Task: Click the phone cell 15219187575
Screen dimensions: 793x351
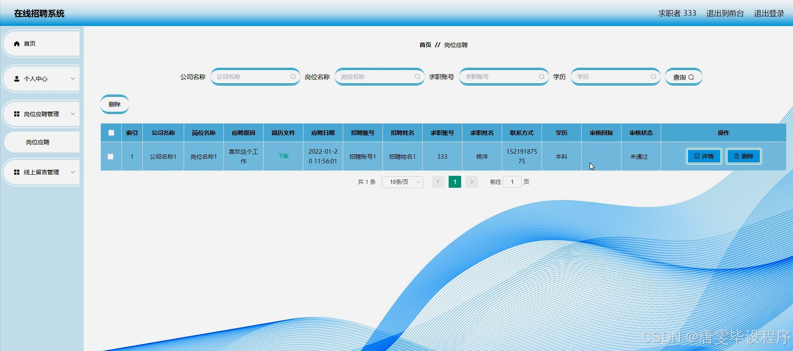Action: 522,156
